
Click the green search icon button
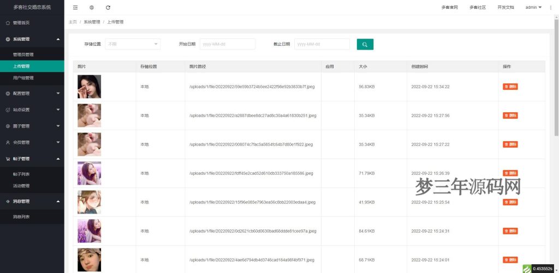(365, 44)
